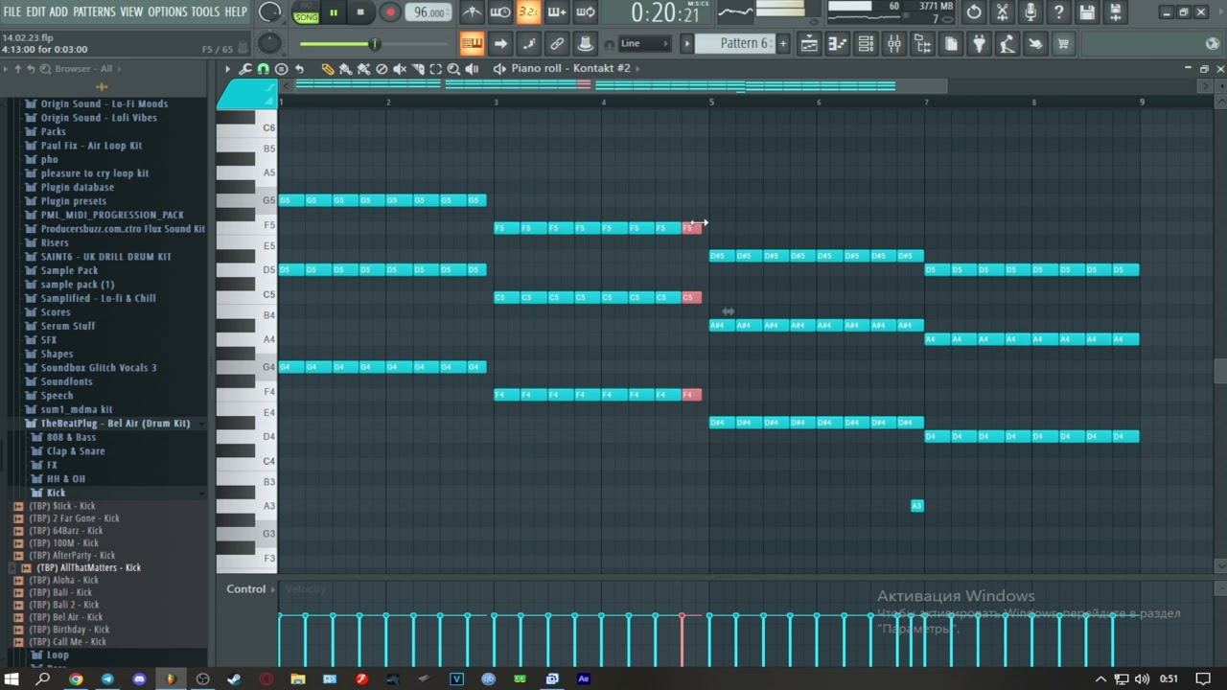Expand the TheBeatPlug - Bel Air (Drum Kit) folder
The height and width of the screenshot is (690, 1227).
click(x=115, y=423)
